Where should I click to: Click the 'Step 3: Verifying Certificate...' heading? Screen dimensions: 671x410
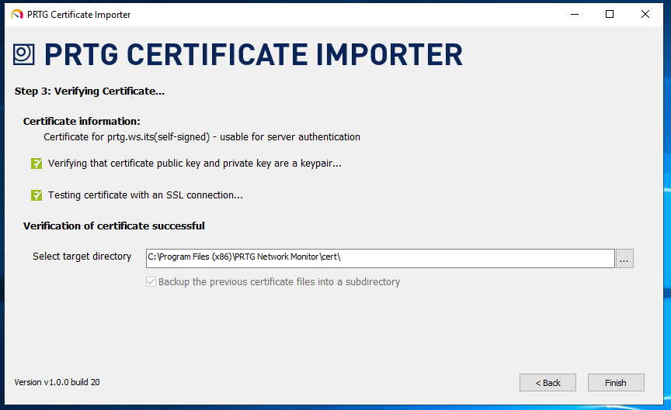point(89,91)
